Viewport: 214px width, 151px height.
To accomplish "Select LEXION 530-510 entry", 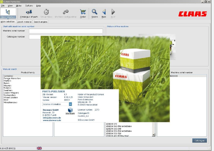I will (x=114, y=134).
